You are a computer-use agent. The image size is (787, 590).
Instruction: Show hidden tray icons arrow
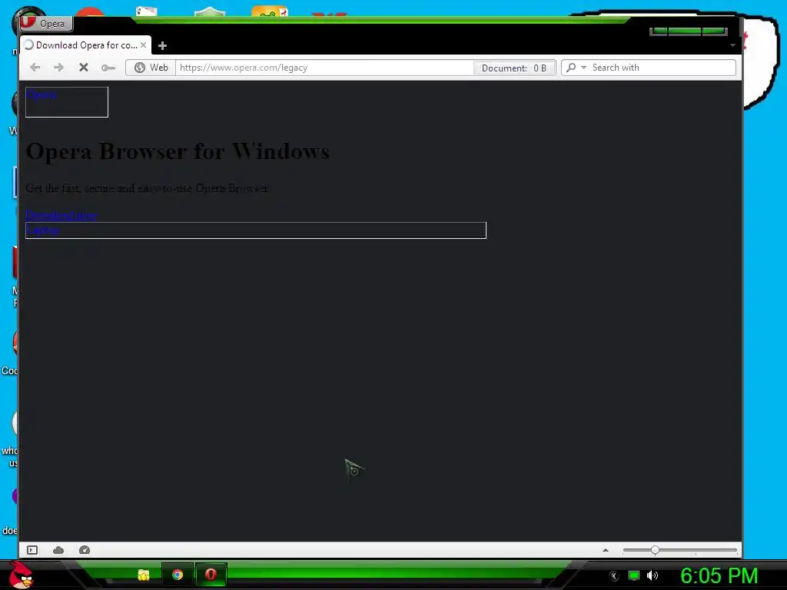614,575
